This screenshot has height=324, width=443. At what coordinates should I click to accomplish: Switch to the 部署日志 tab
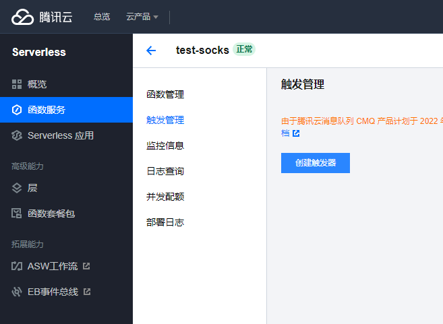(x=165, y=222)
